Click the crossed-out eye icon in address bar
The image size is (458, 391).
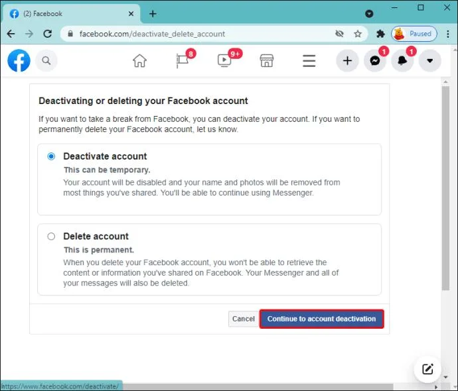(339, 34)
